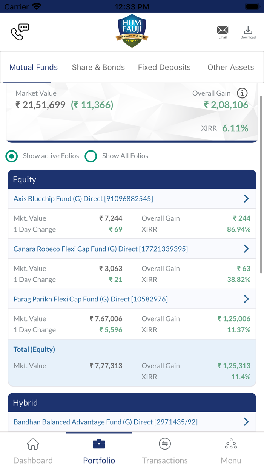Tap Canara Robeco 1 Day Change ₹ 21
This screenshot has width=264, height=470.
(116, 280)
